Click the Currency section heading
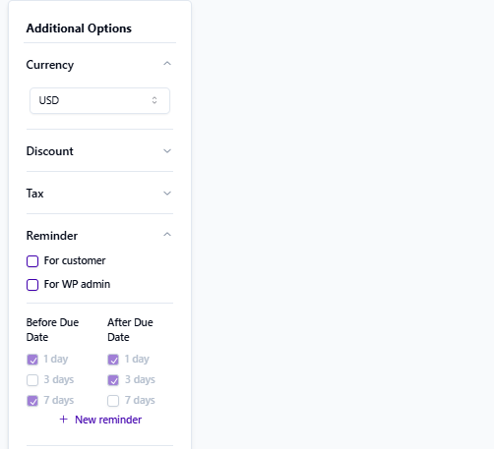 point(50,65)
